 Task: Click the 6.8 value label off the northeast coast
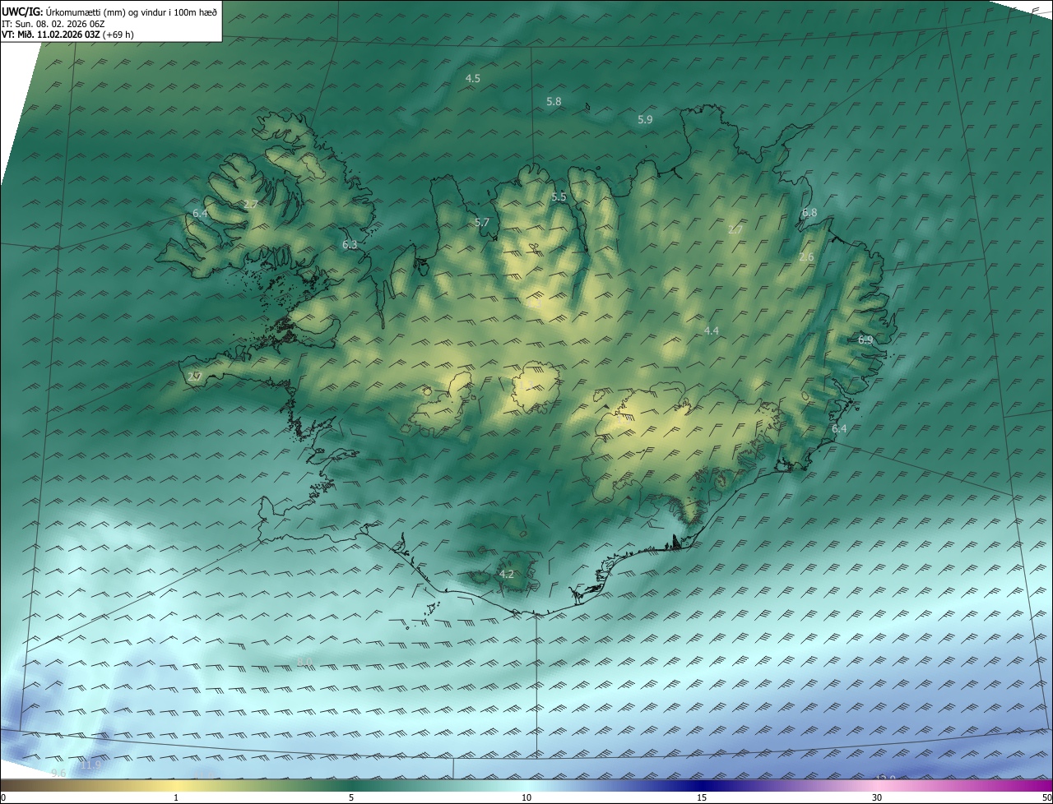[x=809, y=212]
